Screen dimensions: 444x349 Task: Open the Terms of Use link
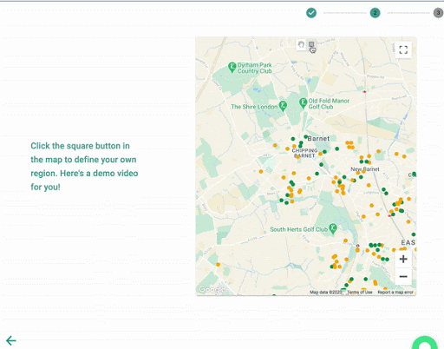360,293
